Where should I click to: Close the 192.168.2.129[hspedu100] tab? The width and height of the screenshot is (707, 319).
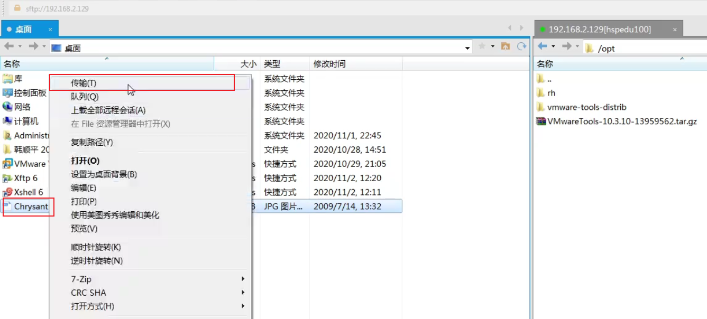[674, 30]
